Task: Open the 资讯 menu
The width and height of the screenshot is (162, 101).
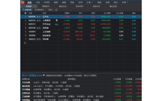Action: coord(116,2)
